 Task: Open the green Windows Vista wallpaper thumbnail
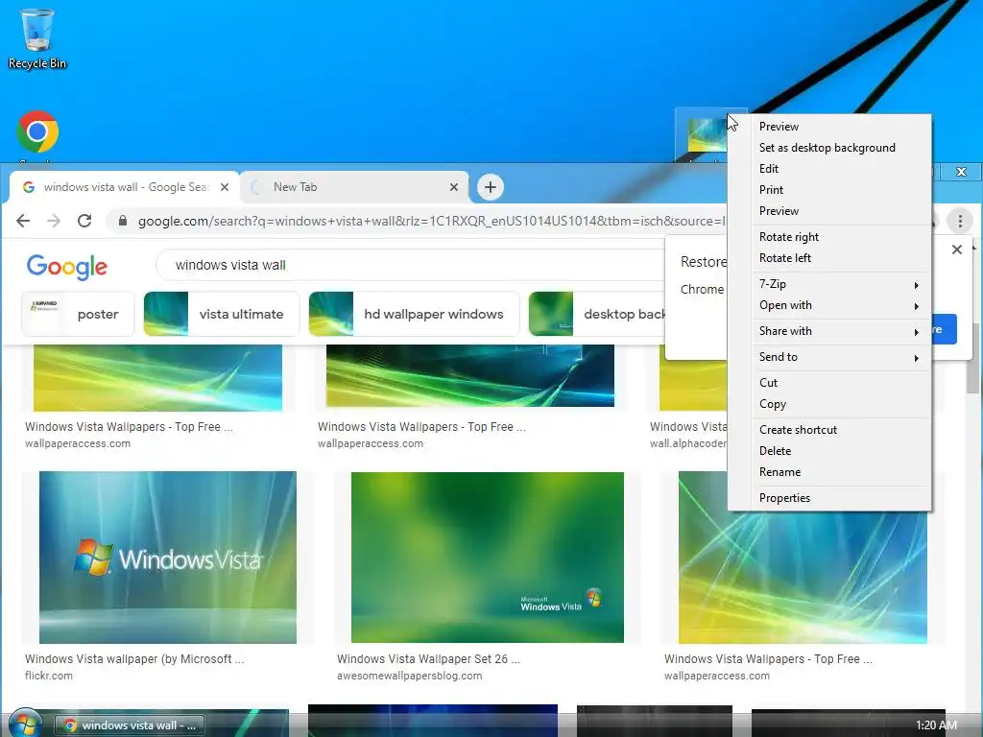pos(487,558)
